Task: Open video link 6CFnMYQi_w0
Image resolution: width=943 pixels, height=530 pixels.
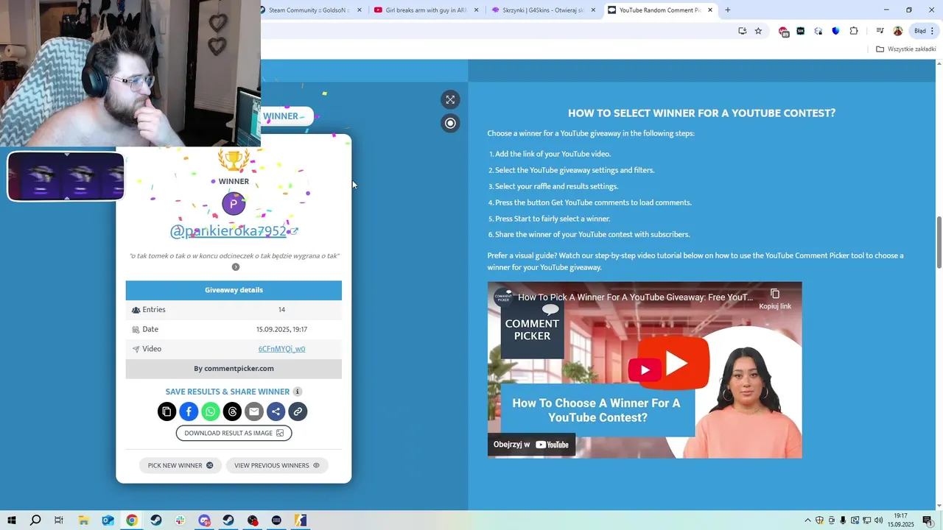Action: tap(281, 349)
